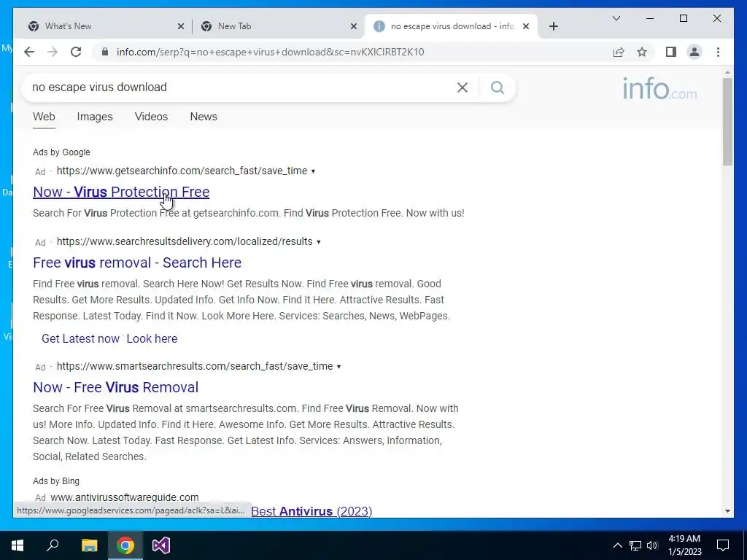
Task: Switch to the New Tab tab
Action: click(x=278, y=26)
